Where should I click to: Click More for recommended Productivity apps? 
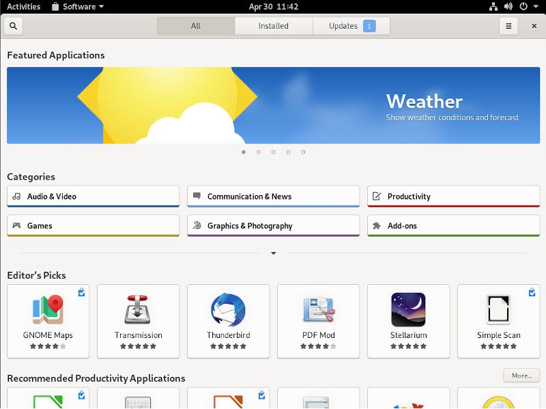[520, 376]
